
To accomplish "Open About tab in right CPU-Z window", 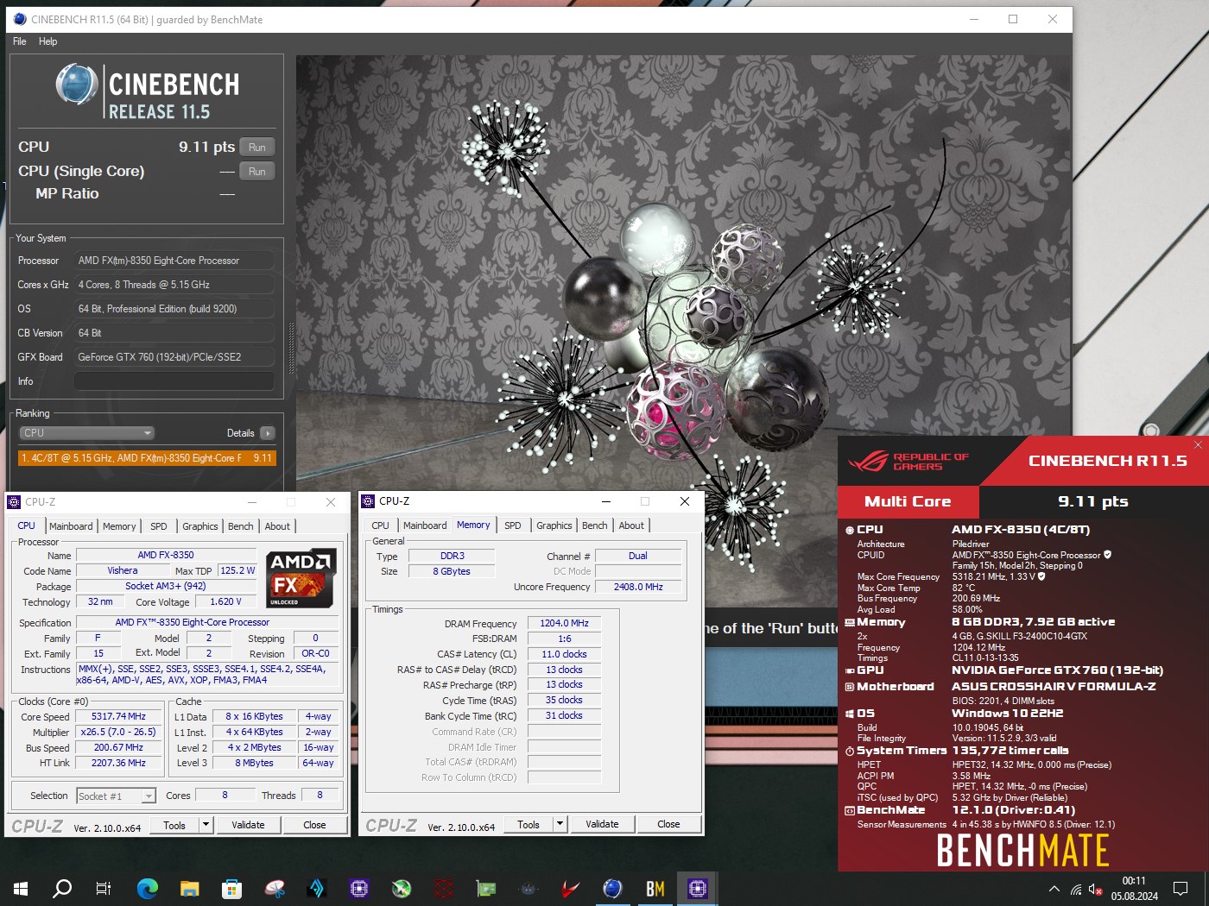I will coord(631,525).
